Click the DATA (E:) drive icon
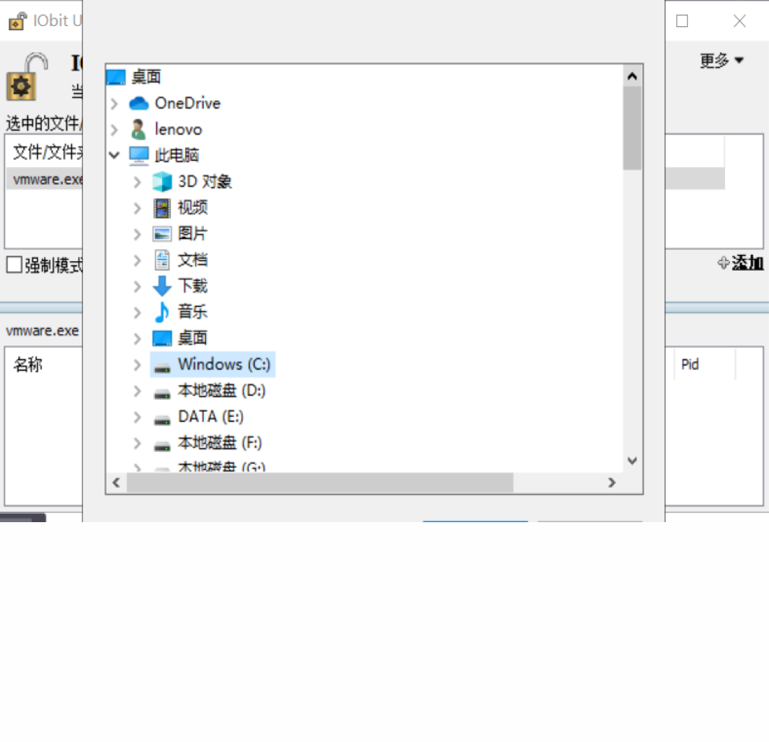This screenshot has height=742, width=769. pyautogui.click(x=162, y=420)
